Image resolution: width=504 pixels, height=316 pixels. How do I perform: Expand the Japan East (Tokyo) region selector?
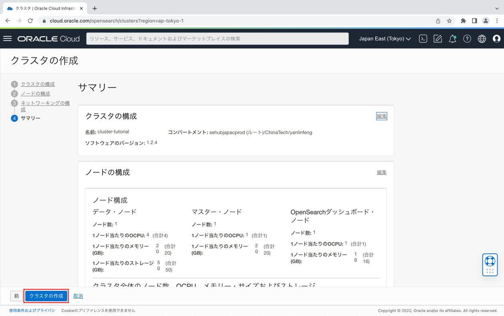(x=383, y=38)
